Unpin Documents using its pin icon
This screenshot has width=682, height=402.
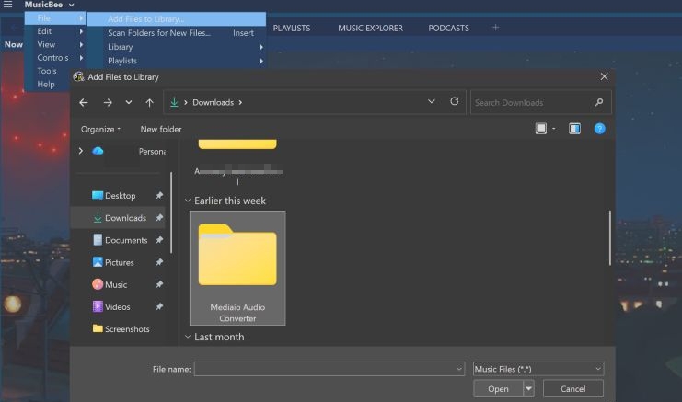pos(159,240)
